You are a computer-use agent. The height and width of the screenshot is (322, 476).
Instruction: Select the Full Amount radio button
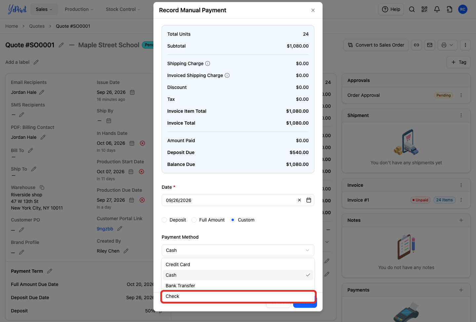(x=194, y=220)
